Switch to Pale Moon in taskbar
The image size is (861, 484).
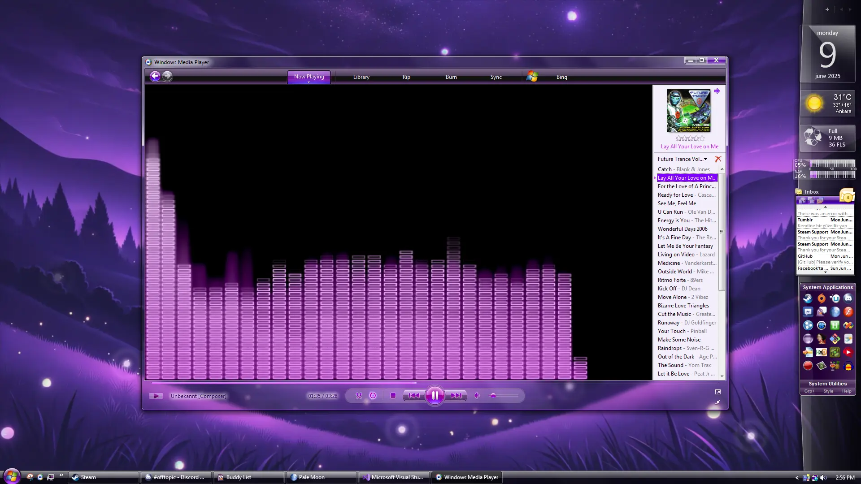click(x=321, y=477)
